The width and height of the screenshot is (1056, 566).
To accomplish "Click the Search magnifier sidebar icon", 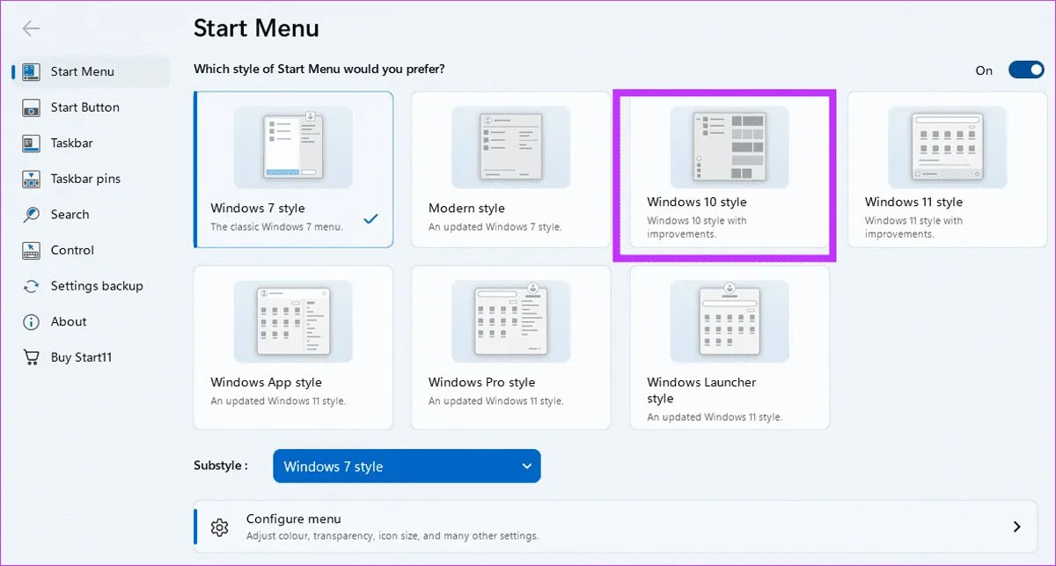I will [32, 215].
